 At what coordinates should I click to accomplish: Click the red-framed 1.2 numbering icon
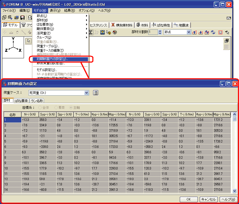point(220,32)
